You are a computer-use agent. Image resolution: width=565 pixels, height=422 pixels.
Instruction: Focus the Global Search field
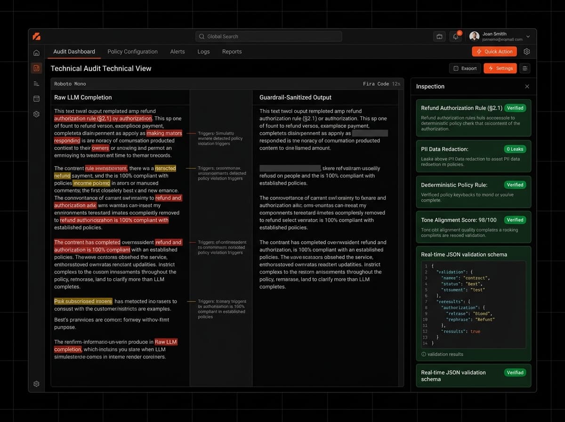(x=268, y=36)
